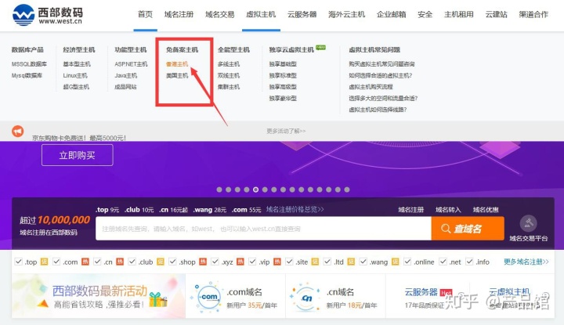The width and height of the screenshot is (564, 325).
Task: Select the first banner carousel dot
Action: (x=219, y=190)
